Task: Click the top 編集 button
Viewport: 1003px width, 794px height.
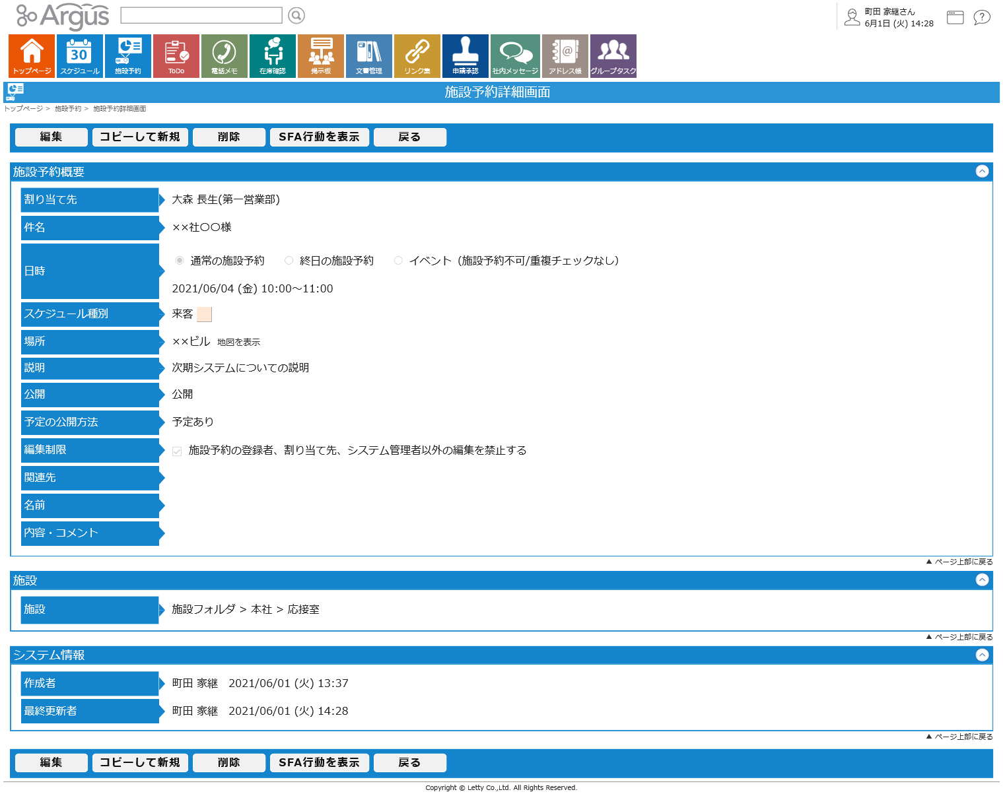Action: click(51, 137)
